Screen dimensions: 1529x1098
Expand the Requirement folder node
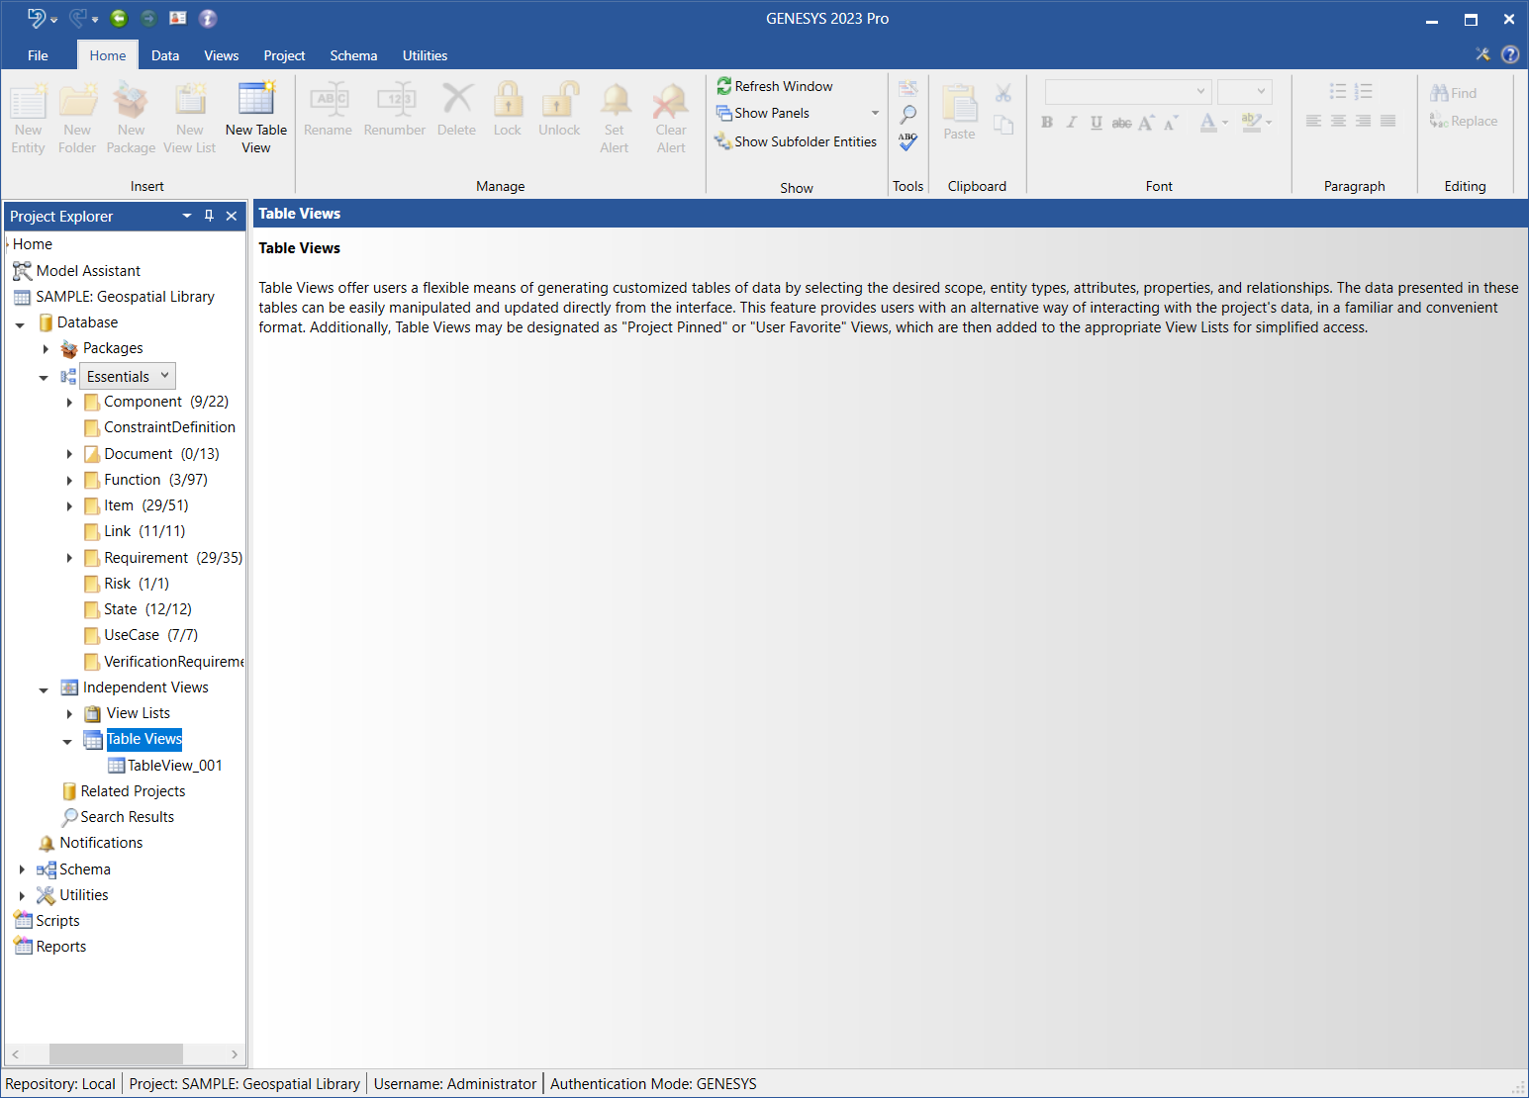click(x=69, y=558)
